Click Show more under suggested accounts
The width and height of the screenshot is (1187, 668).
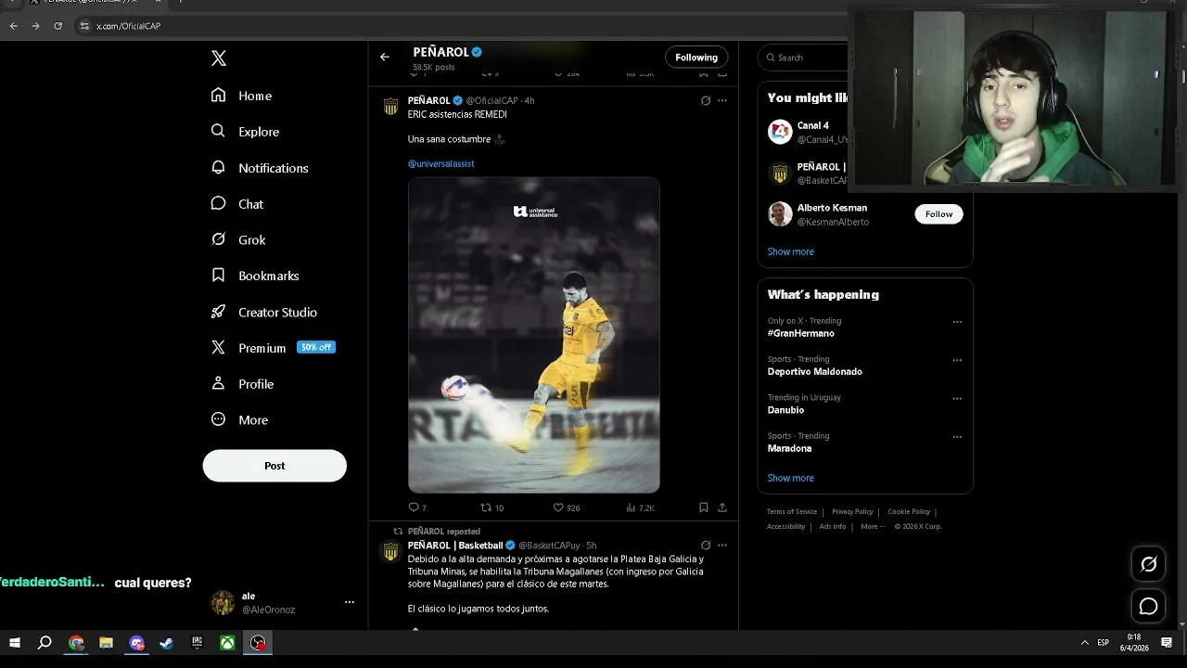(791, 251)
